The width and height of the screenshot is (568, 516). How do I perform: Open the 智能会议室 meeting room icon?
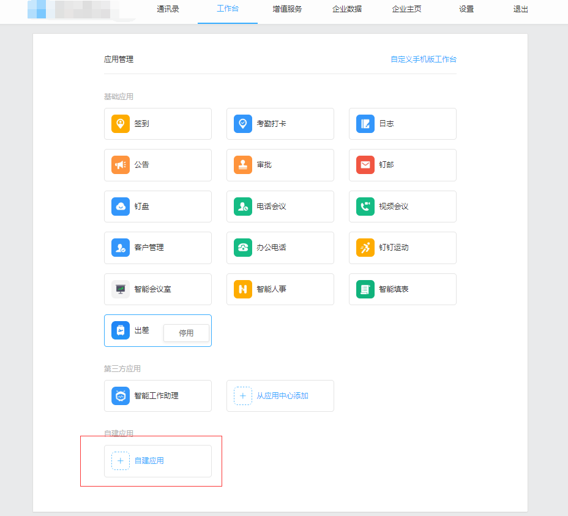tap(120, 289)
